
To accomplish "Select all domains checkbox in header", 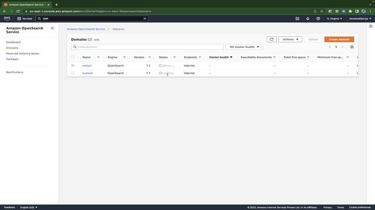I will click(73, 57).
